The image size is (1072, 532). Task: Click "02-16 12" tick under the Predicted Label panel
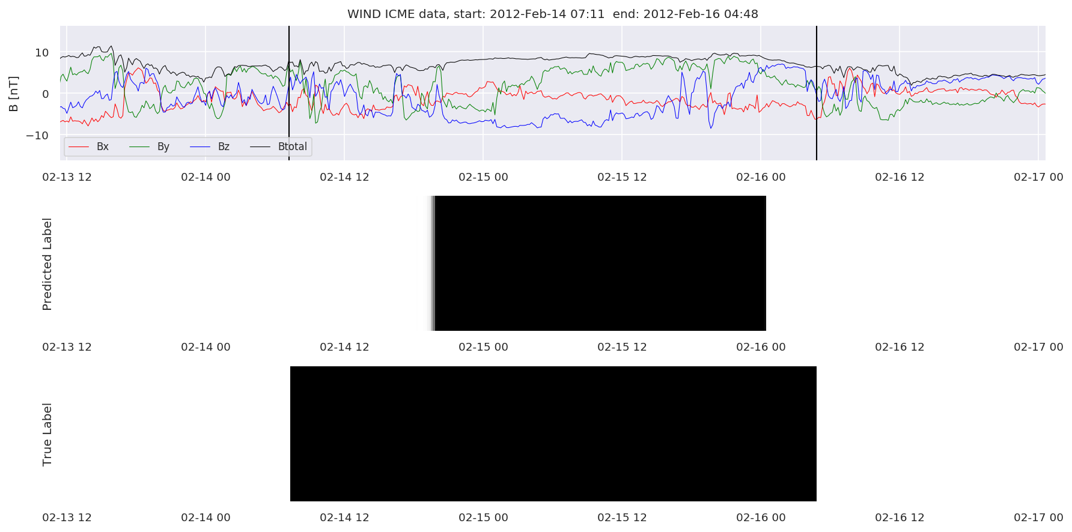[900, 347]
